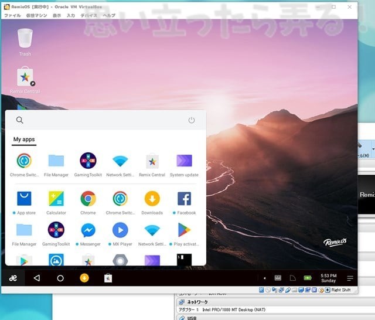The width and height of the screenshot is (375, 320).
Task: Open MX Player app
Action: click(120, 234)
